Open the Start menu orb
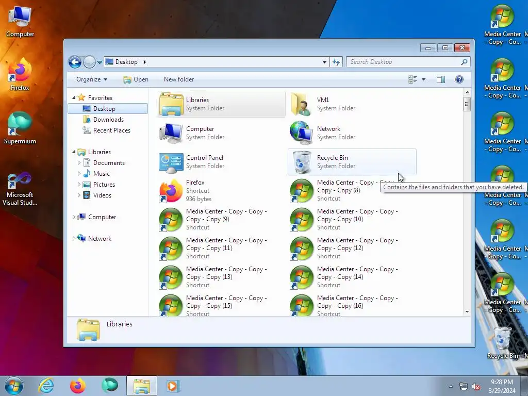 [x=14, y=386]
